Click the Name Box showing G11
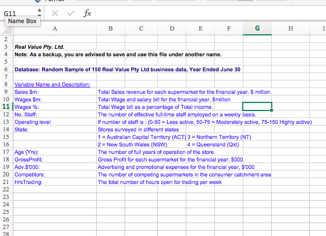Viewport: 326px width, 236px height. click(20, 13)
